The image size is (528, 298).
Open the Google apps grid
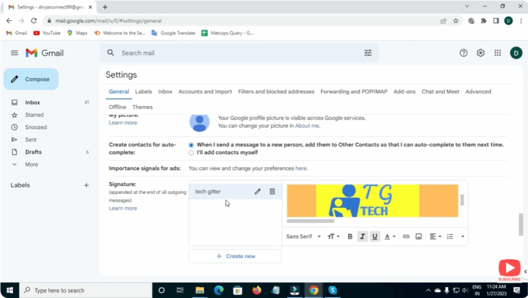(x=498, y=53)
